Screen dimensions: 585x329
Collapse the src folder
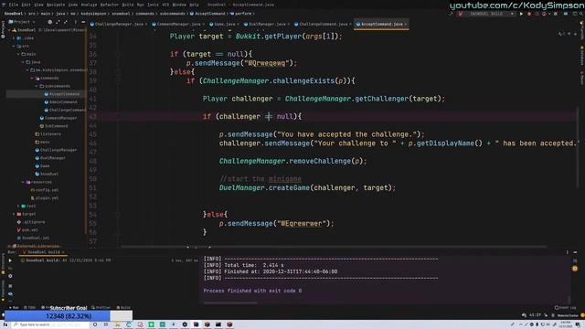15,47
